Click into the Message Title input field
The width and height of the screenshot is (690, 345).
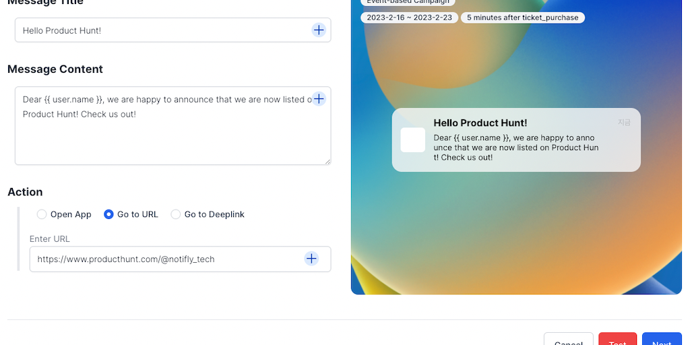173,30
